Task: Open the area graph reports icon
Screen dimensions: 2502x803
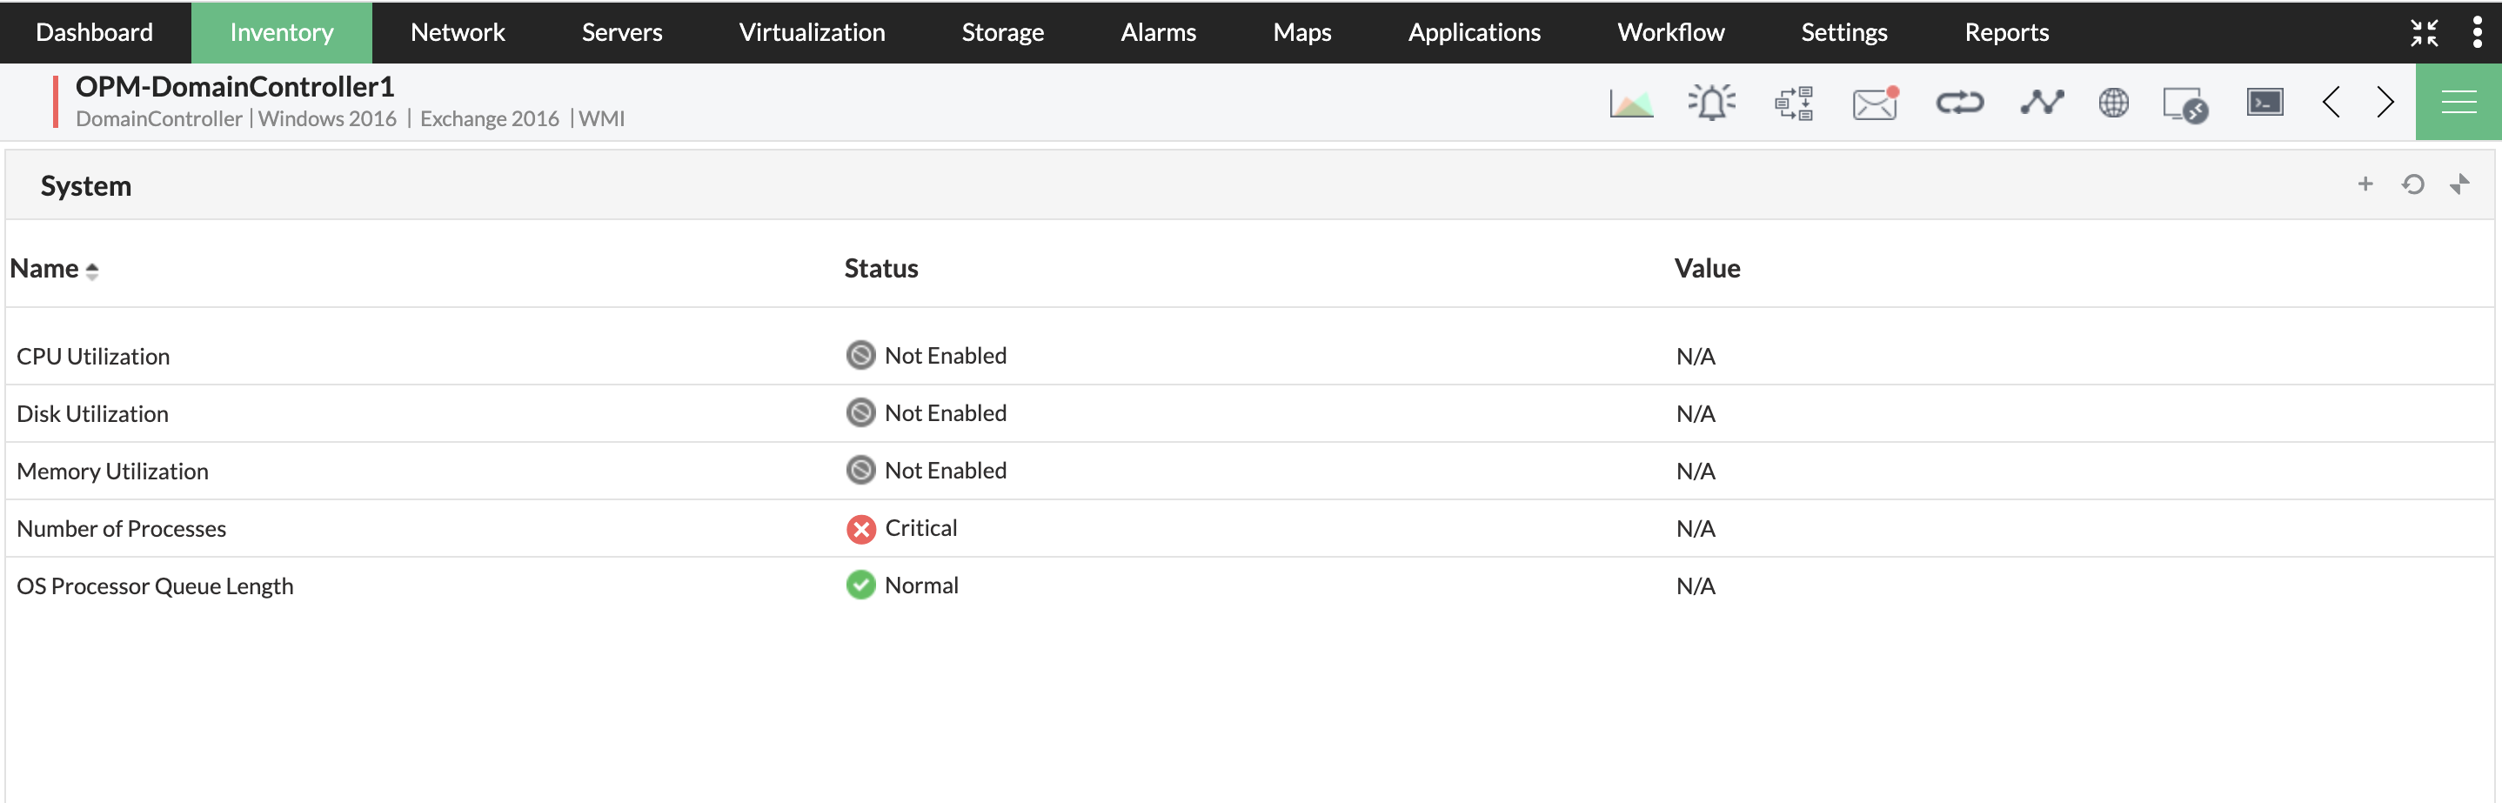Action: 1631,103
